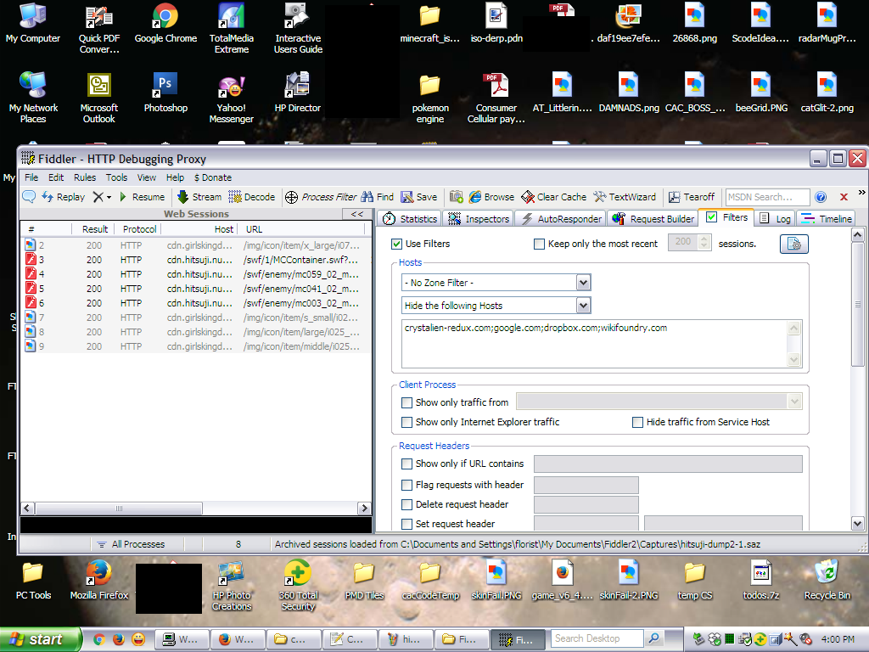Click the Firefox quick launch taskbar icon
Image resolution: width=869 pixels, height=652 pixels.
[x=119, y=639]
